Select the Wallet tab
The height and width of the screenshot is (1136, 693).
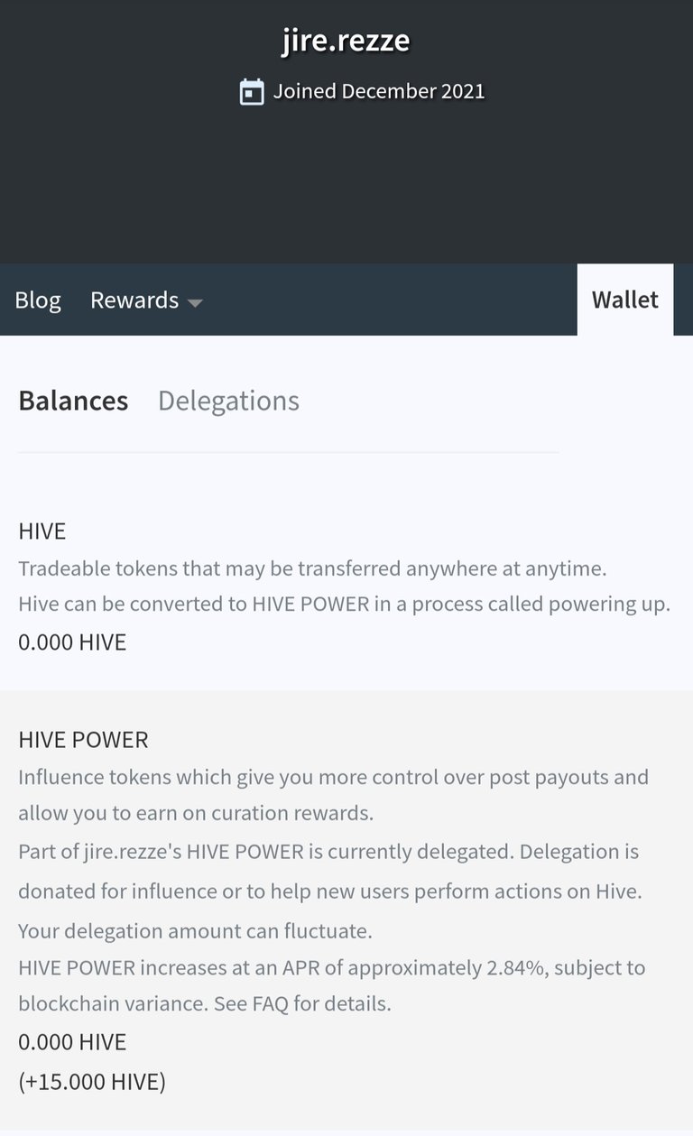tap(625, 300)
